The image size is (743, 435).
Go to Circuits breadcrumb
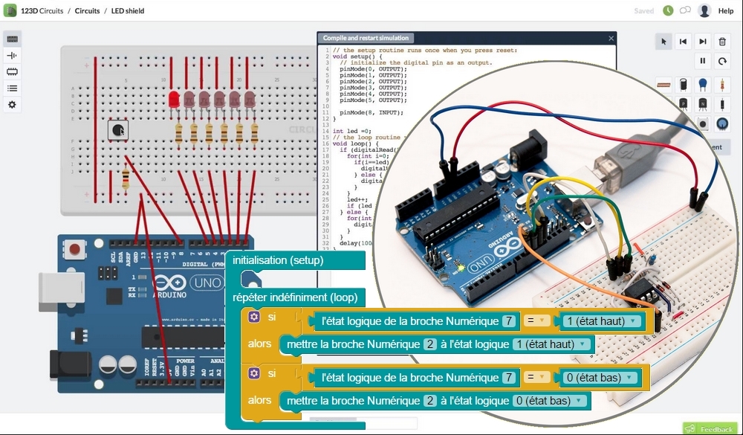(87, 10)
